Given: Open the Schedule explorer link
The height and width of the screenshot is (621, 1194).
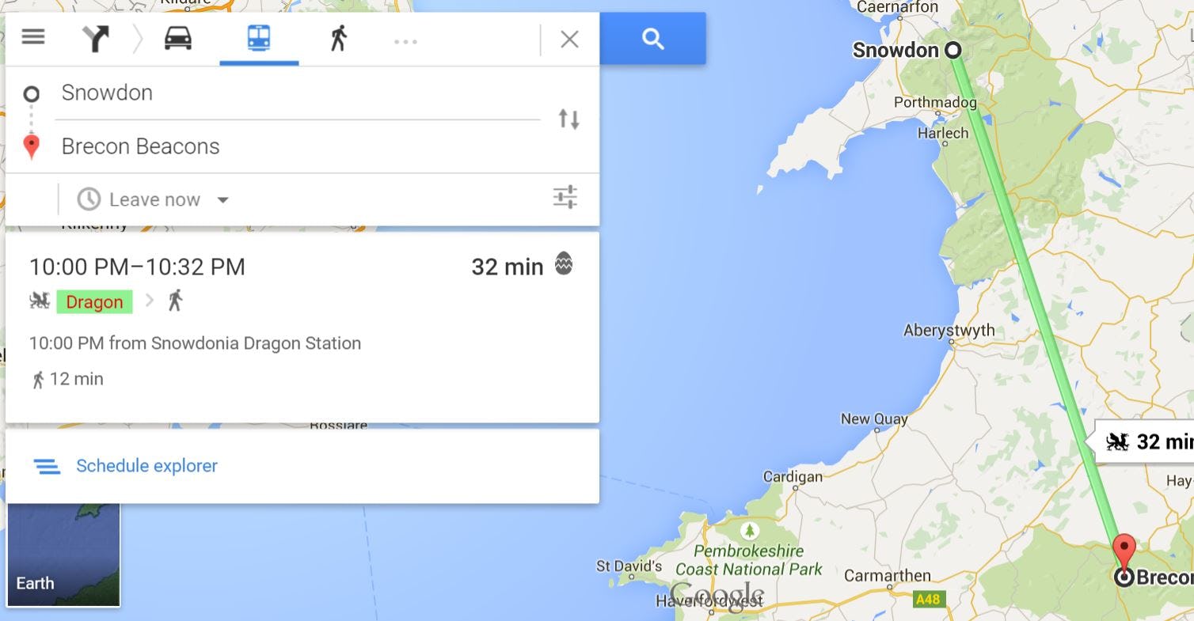Looking at the screenshot, I should pyautogui.click(x=146, y=466).
